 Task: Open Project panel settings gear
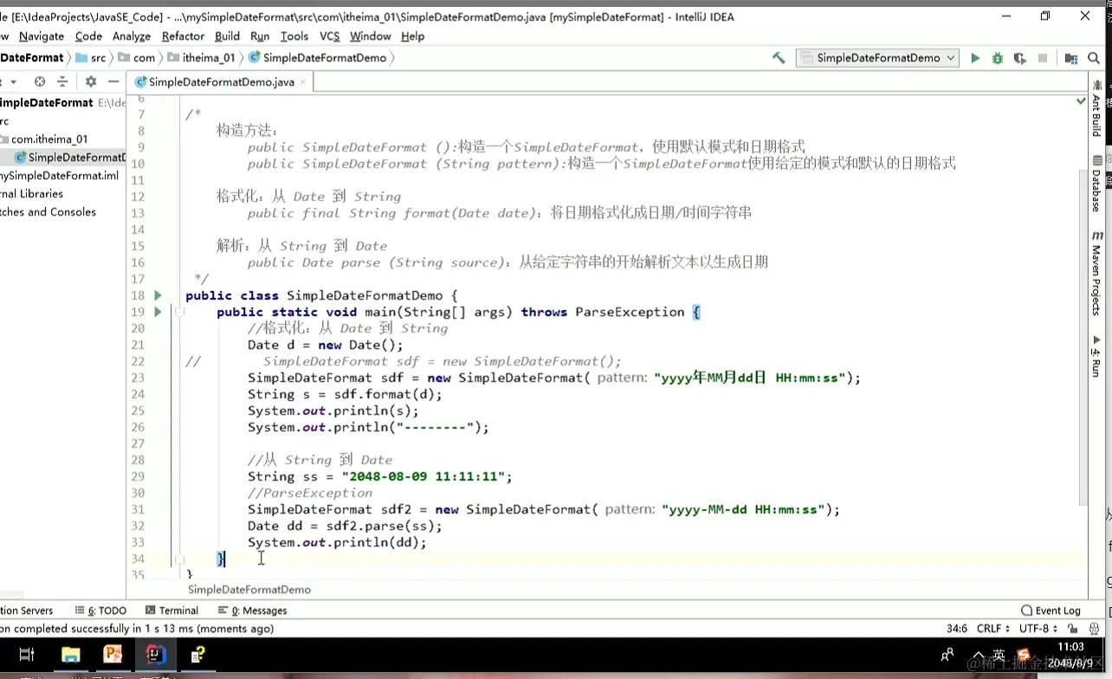pyautogui.click(x=91, y=81)
